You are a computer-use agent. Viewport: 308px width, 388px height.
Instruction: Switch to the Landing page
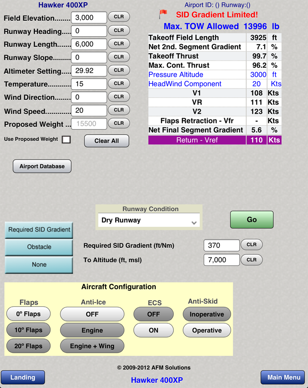23,377
